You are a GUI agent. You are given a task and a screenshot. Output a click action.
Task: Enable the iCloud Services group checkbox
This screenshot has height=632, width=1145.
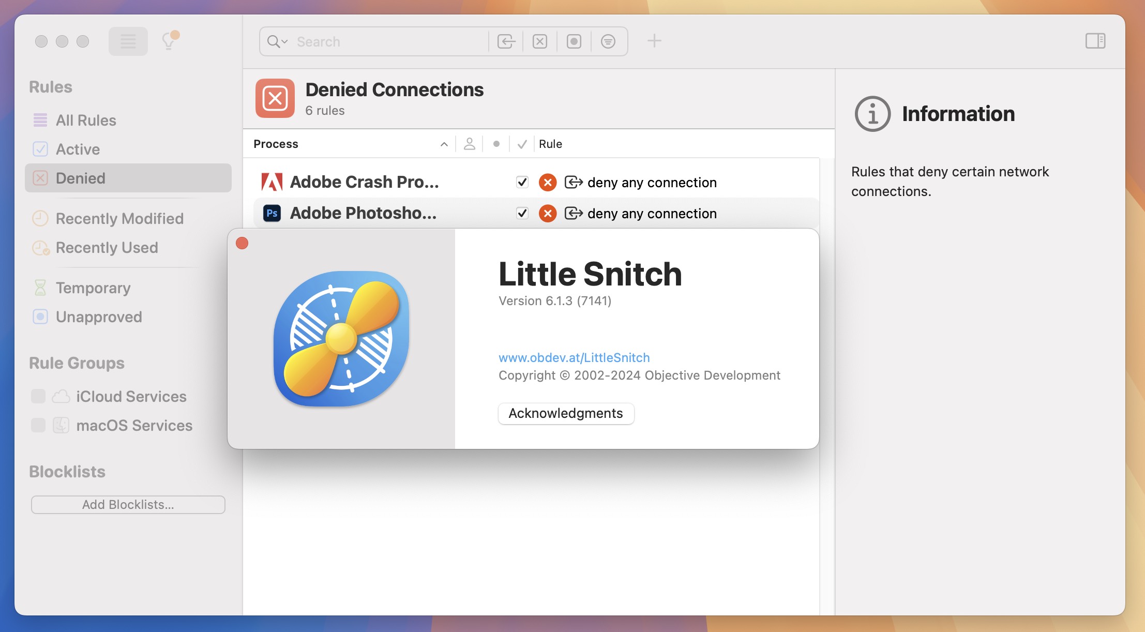click(x=38, y=396)
